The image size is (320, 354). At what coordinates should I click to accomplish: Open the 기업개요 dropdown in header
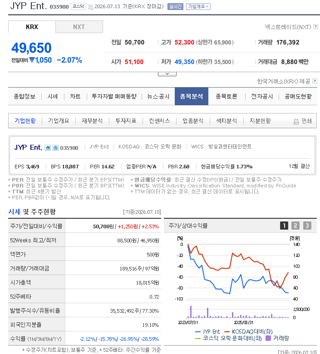click(198, 6)
